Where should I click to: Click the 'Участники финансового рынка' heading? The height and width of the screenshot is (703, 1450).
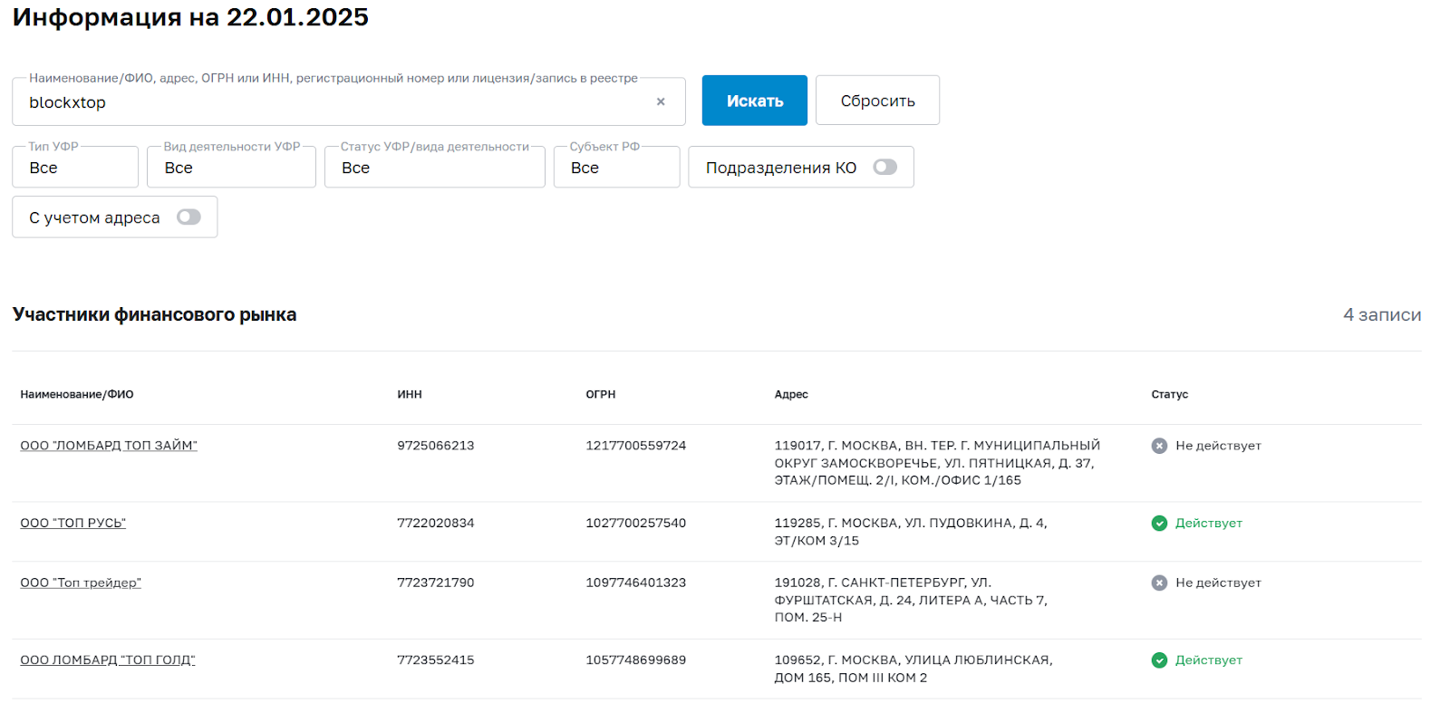[155, 314]
